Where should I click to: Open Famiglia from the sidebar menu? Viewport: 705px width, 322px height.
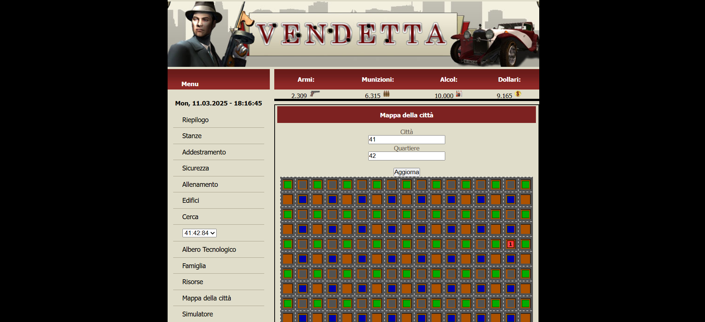194,266
